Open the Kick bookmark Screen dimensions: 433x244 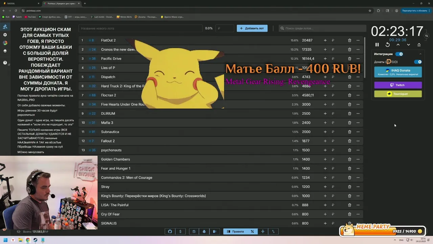(x=6, y=17)
